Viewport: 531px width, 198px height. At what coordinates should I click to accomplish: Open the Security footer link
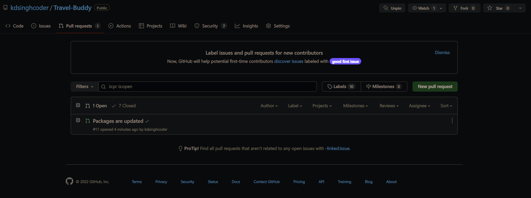(x=187, y=182)
